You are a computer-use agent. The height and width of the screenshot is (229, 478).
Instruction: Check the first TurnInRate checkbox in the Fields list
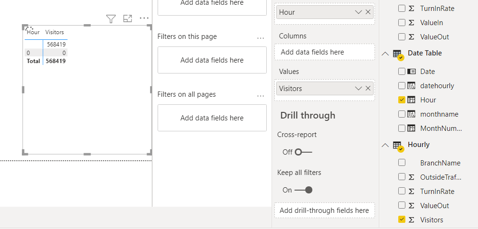402,8
